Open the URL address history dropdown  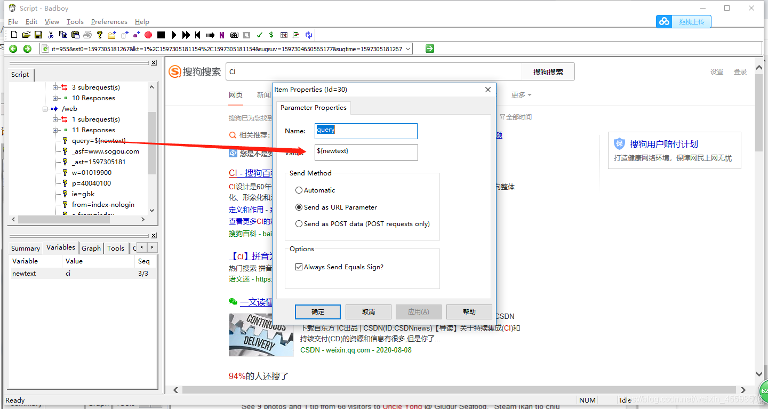408,49
